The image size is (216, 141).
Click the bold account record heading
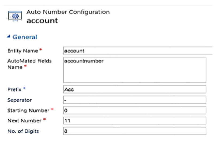tap(42, 21)
